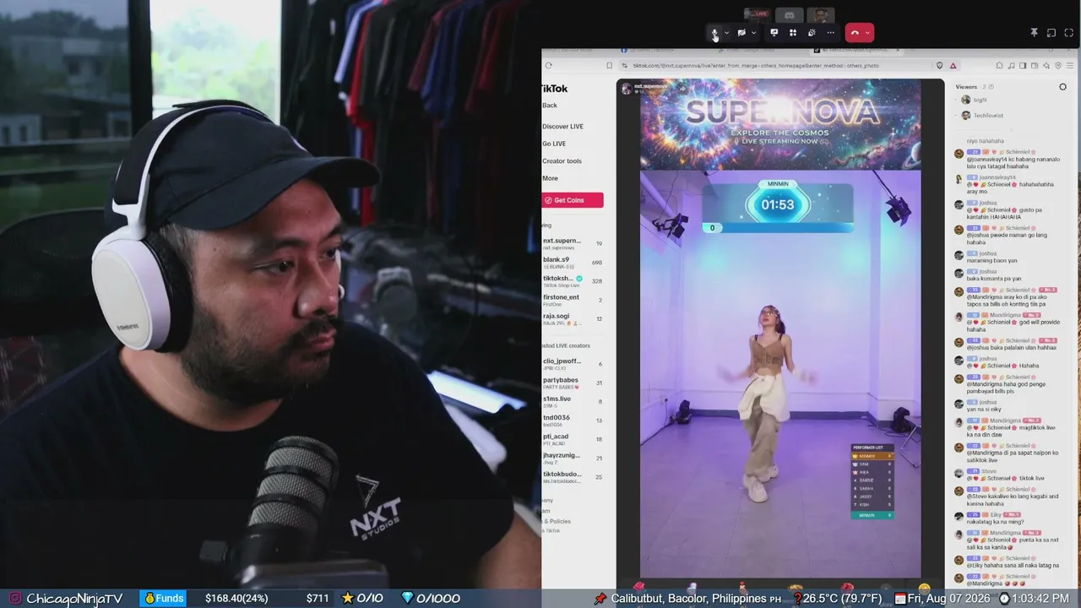1081x608 pixels.
Task: Click the score progress bar showing 0
Action: (777, 228)
